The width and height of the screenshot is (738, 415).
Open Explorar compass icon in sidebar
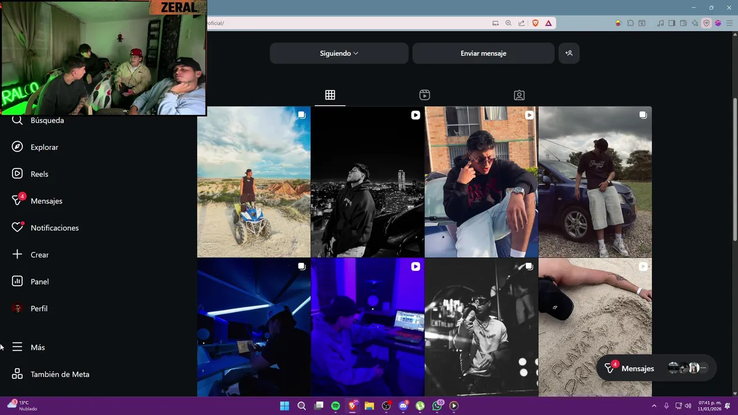coord(17,147)
